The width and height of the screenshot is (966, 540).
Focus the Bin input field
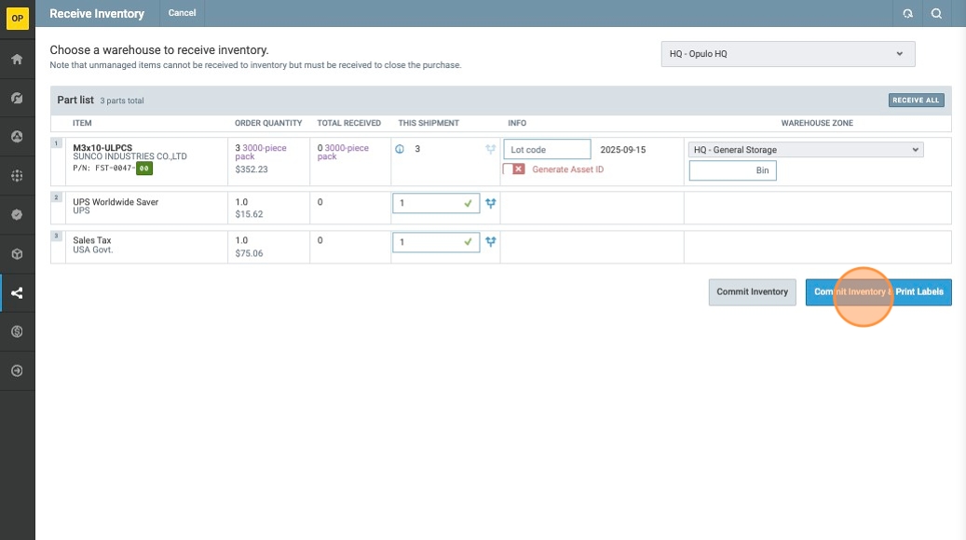[732, 171]
